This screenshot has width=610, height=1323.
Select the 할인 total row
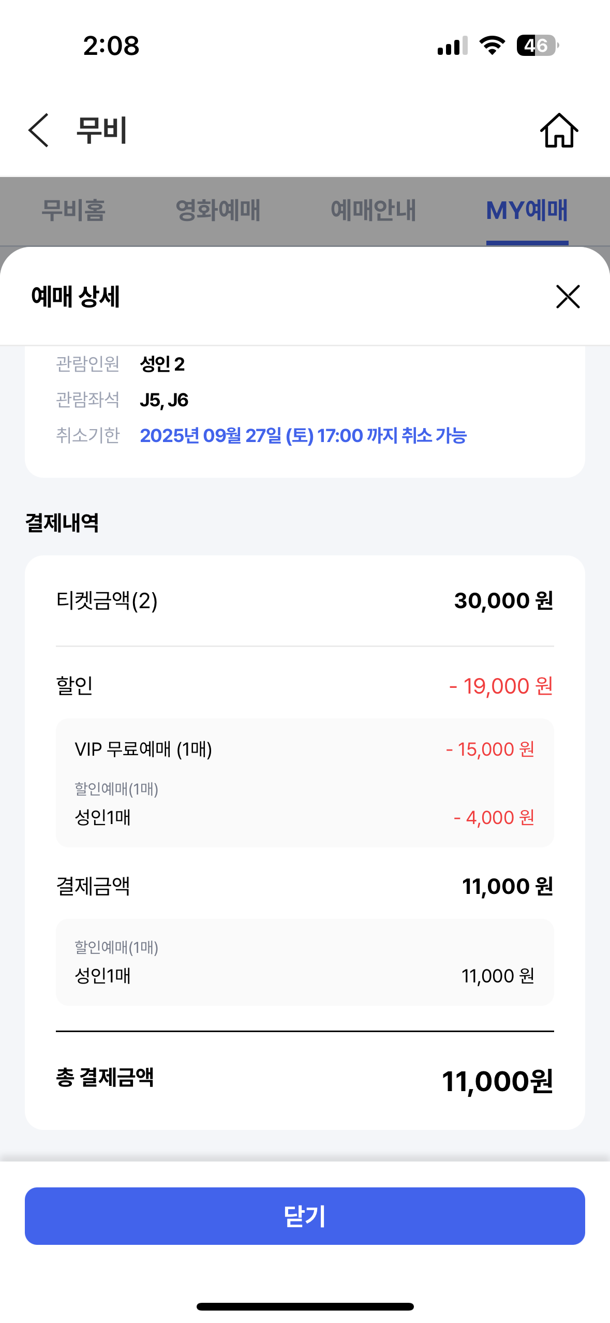click(305, 686)
